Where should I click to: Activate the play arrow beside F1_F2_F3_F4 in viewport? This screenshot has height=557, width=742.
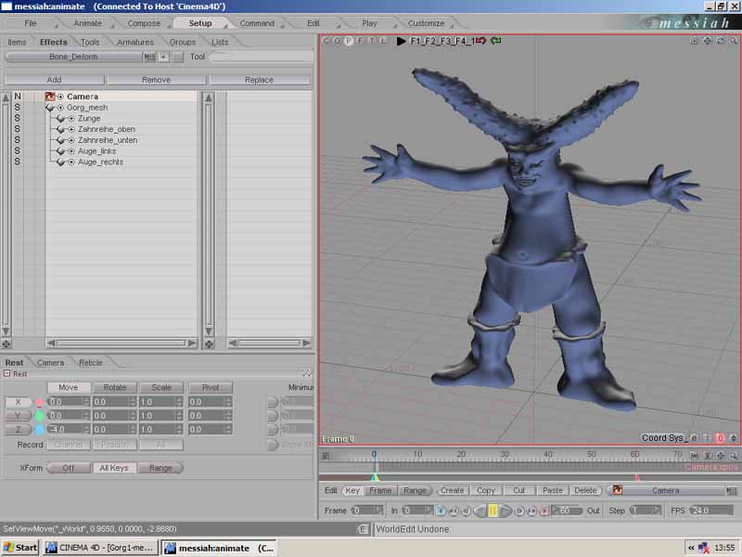[402, 41]
